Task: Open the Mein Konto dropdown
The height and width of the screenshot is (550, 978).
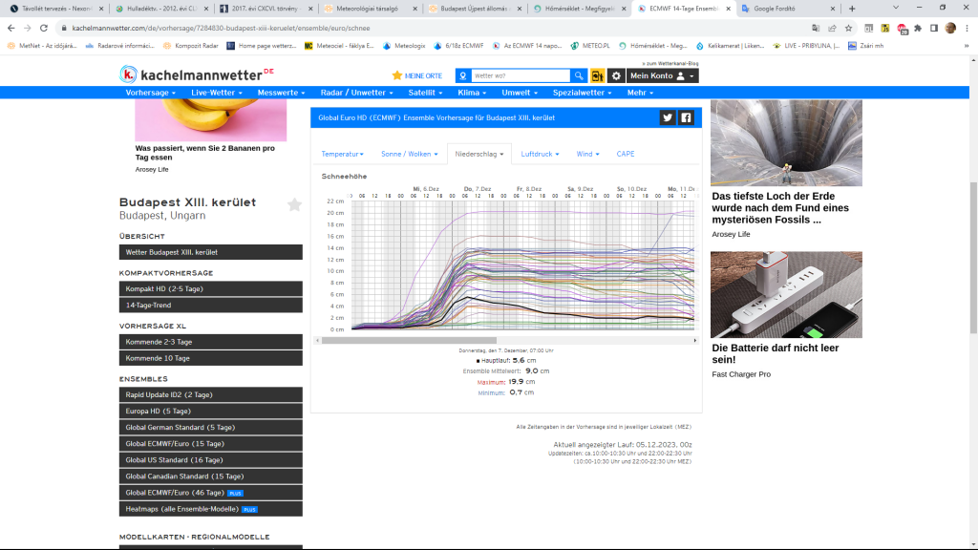Action: click(x=662, y=75)
